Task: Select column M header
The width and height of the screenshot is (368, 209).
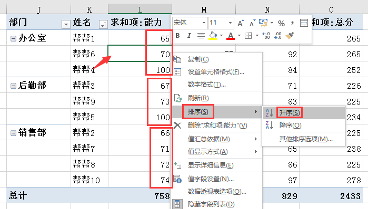Action: pos(204,9)
